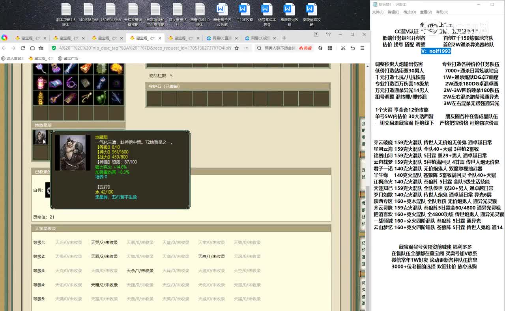
Task: Click the 天暗/2/未收录 star entry
Action: (104, 285)
